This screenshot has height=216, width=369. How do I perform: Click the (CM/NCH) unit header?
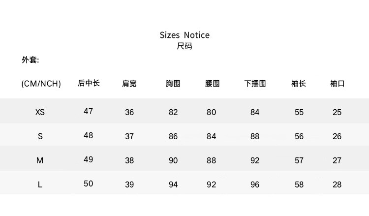[41, 84]
